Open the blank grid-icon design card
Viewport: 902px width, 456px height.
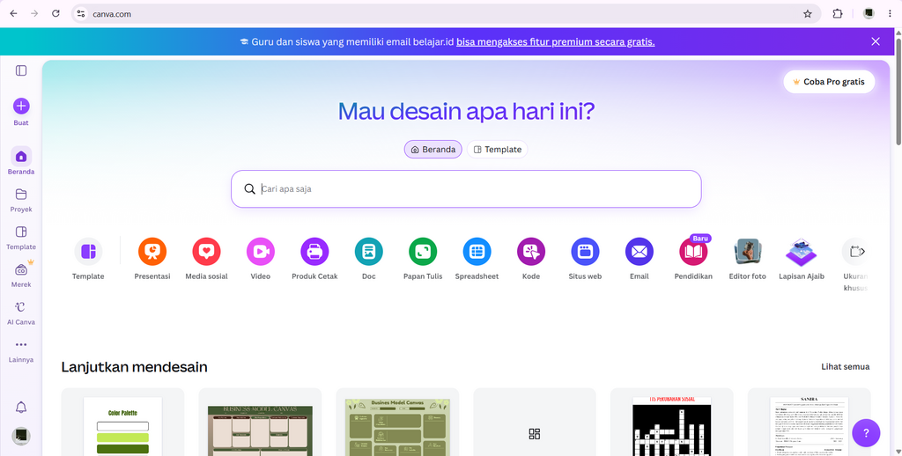(535, 422)
